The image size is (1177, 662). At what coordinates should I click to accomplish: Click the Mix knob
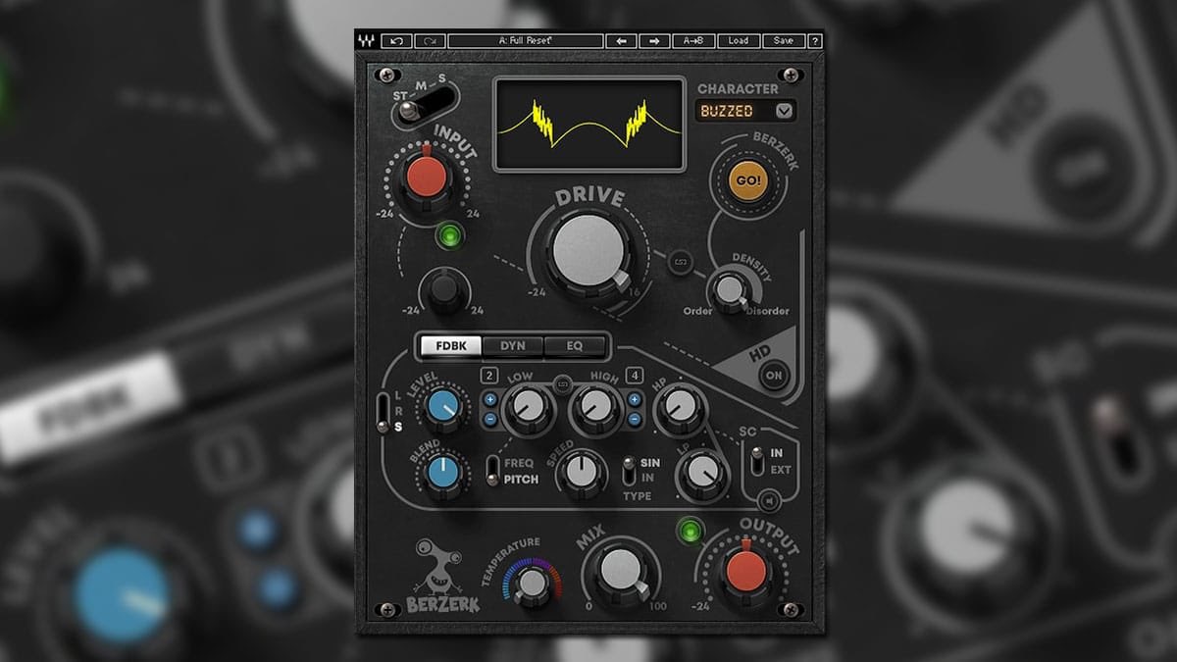point(621,569)
